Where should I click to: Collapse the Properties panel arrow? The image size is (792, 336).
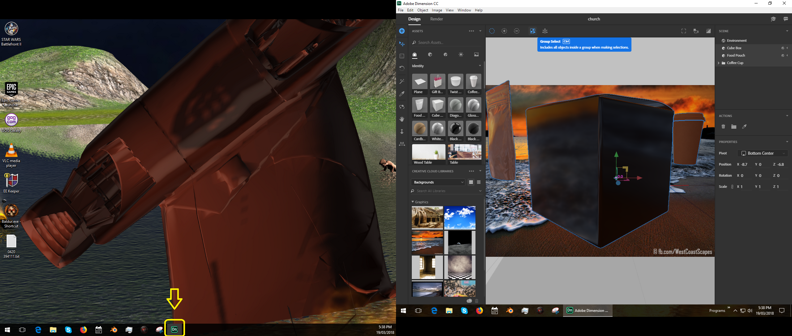click(x=787, y=142)
